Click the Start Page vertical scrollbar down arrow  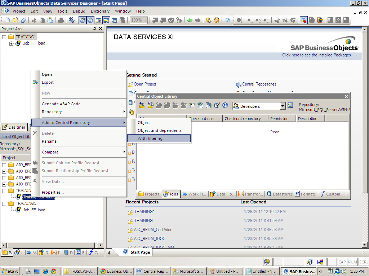(x=364, y=245)
